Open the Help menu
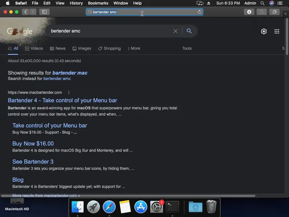Image resolution: width=289 pixels, height=217 pixels. click(x=137, y=3)
